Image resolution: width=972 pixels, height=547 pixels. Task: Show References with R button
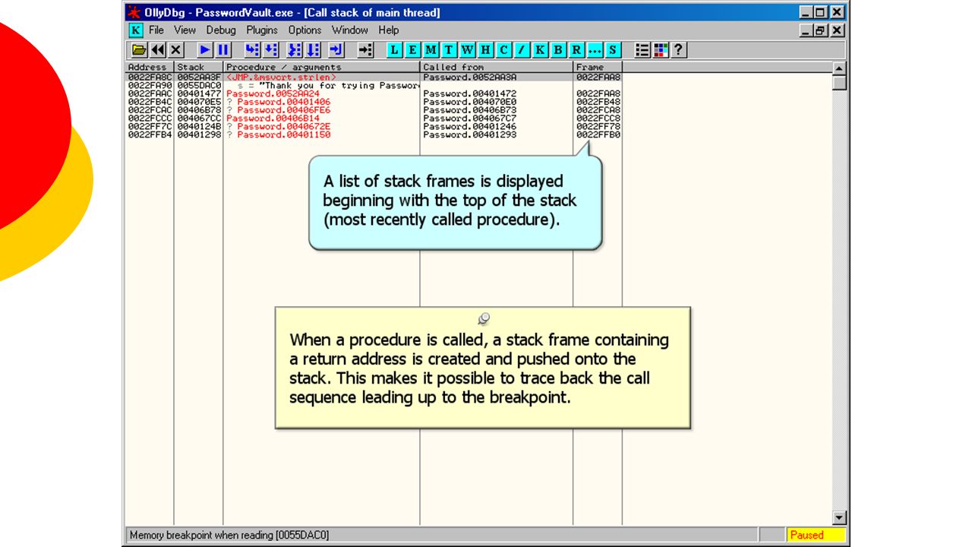click(x=576, y=50)
